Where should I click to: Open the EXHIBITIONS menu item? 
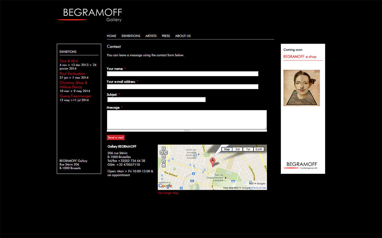(131, 36)
